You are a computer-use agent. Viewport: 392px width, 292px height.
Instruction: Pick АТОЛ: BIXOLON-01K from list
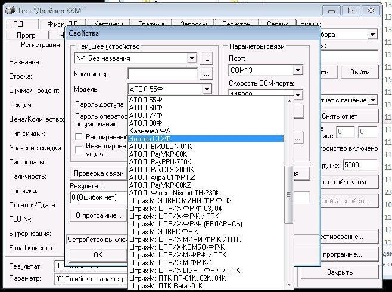pyautogui.click(x=206, y=147)
